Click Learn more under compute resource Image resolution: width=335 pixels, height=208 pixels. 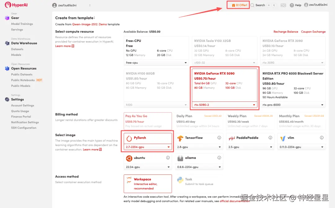point(65,46)
